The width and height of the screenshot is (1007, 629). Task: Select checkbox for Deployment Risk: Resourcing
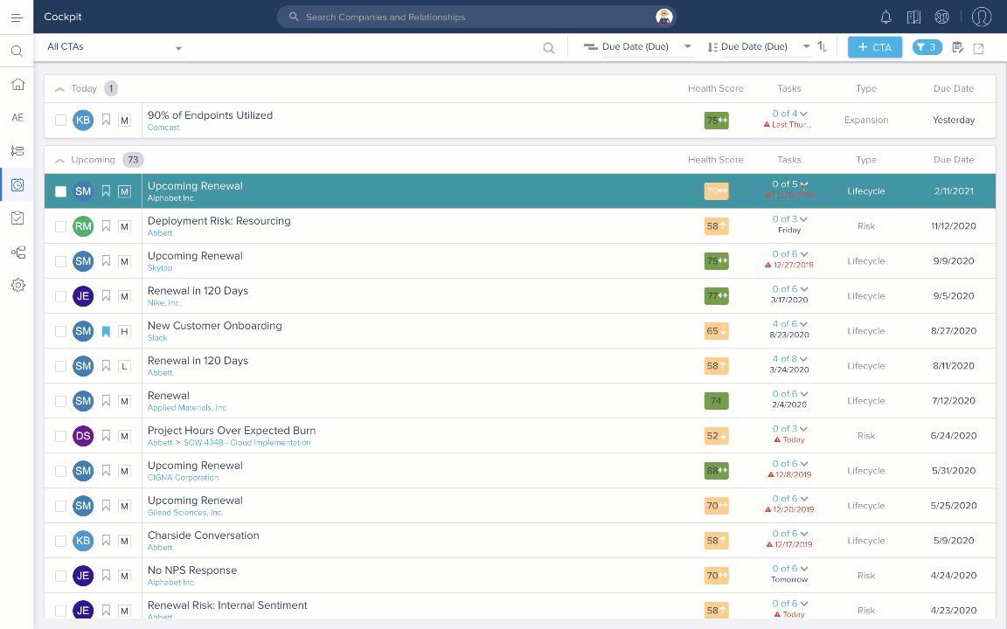(x=60, y=226)
